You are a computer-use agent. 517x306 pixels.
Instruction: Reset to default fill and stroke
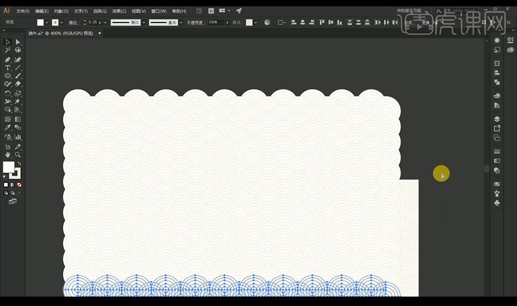[5, 176]
